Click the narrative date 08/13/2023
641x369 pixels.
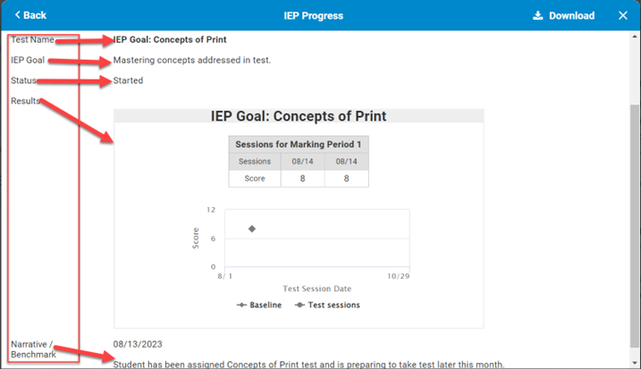[x=138, y=344]
